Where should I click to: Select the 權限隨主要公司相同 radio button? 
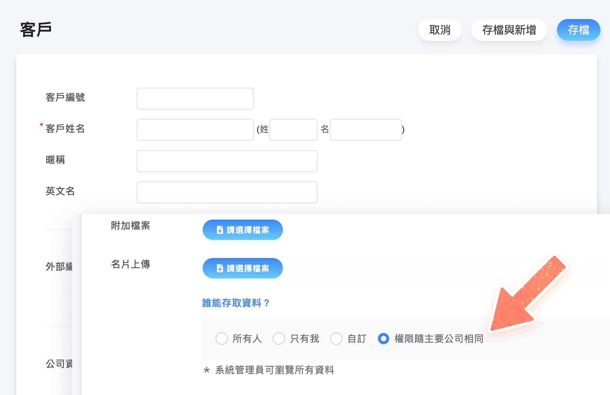pyautogui.click(x=383, y=339)
